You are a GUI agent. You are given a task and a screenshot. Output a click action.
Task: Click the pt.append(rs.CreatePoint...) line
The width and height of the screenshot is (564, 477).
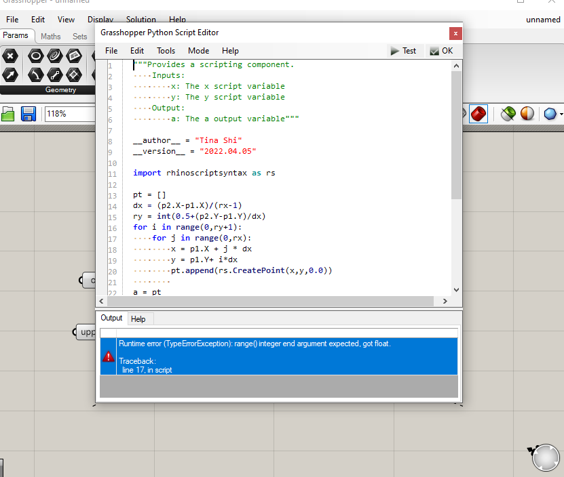[251, 270]
